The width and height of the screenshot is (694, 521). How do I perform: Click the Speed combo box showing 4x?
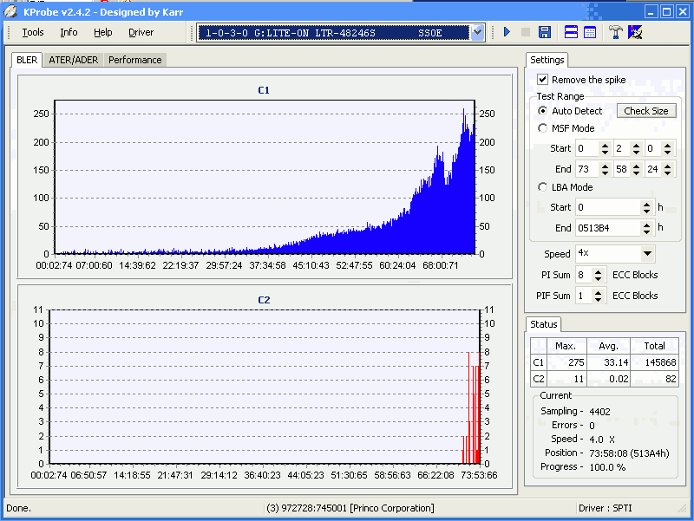click(x=615, y=253)
